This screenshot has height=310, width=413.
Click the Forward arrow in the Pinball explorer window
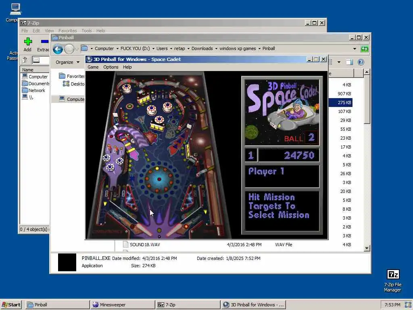(x=69, y=49)
